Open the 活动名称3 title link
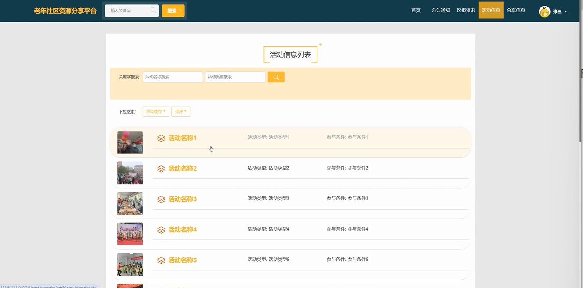Image resolution: width=583 pixels, height=288 pixels. coord(182,199)
